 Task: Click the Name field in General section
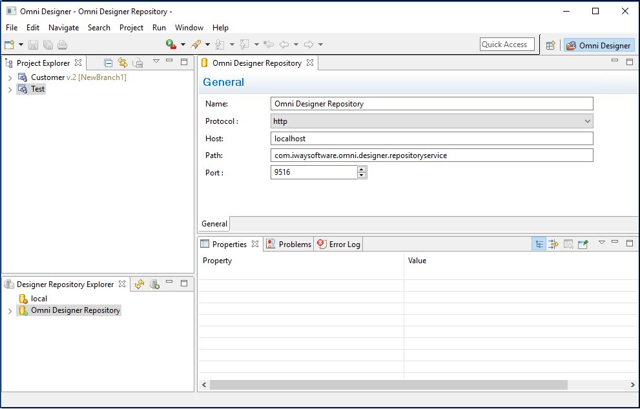pos(431,104)
